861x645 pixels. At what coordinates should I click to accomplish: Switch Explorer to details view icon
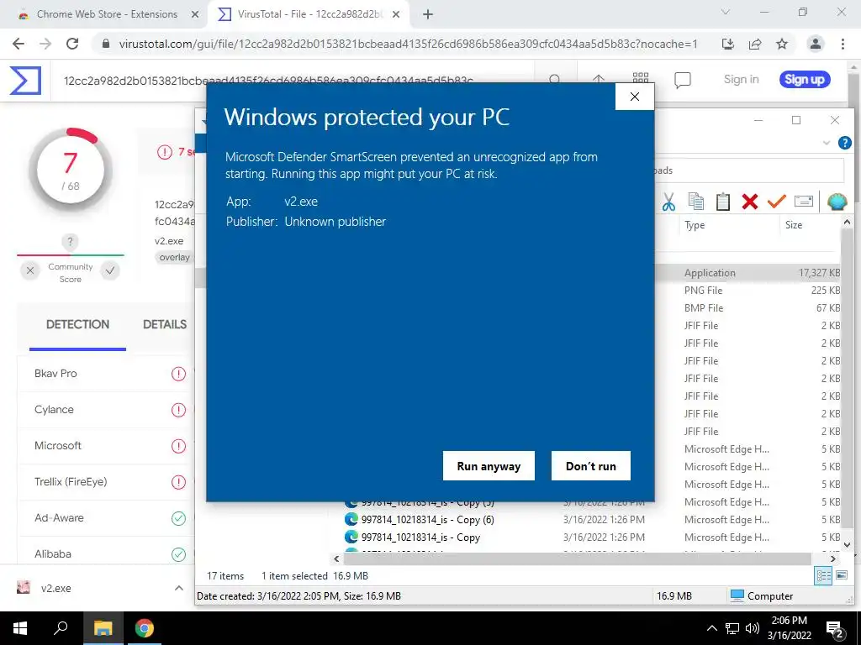point(823,575)
